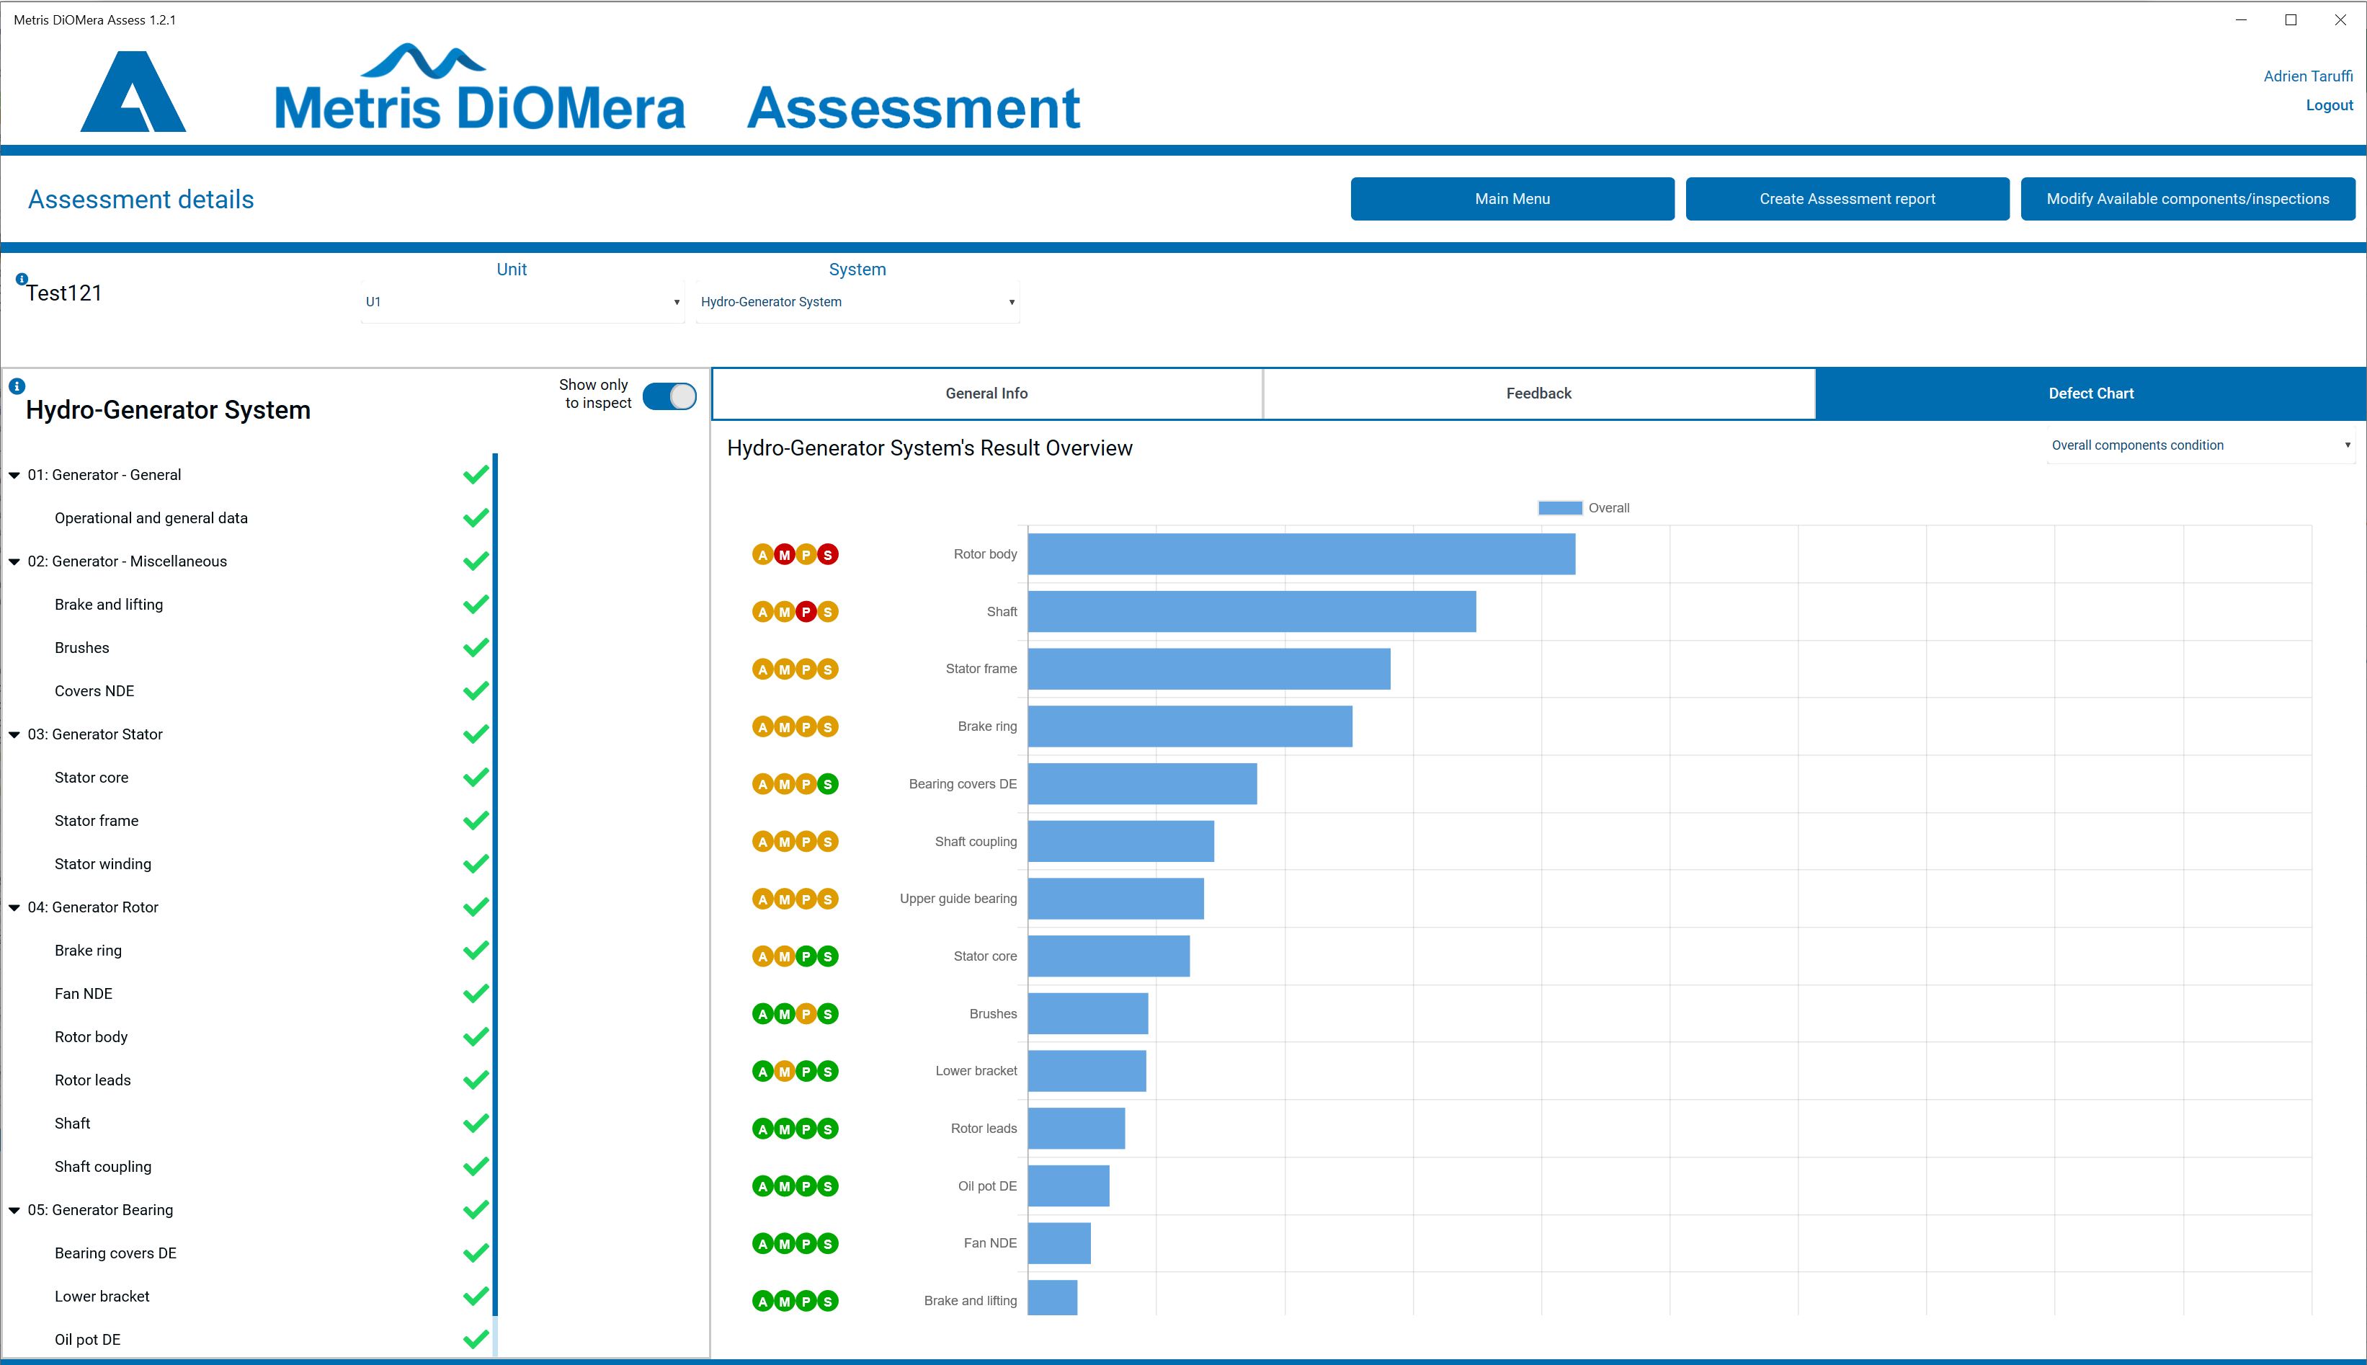This screenshot has width=2367, height=1365.
Task: Click the Main Menu button
Action: (x=1512, y=199)
